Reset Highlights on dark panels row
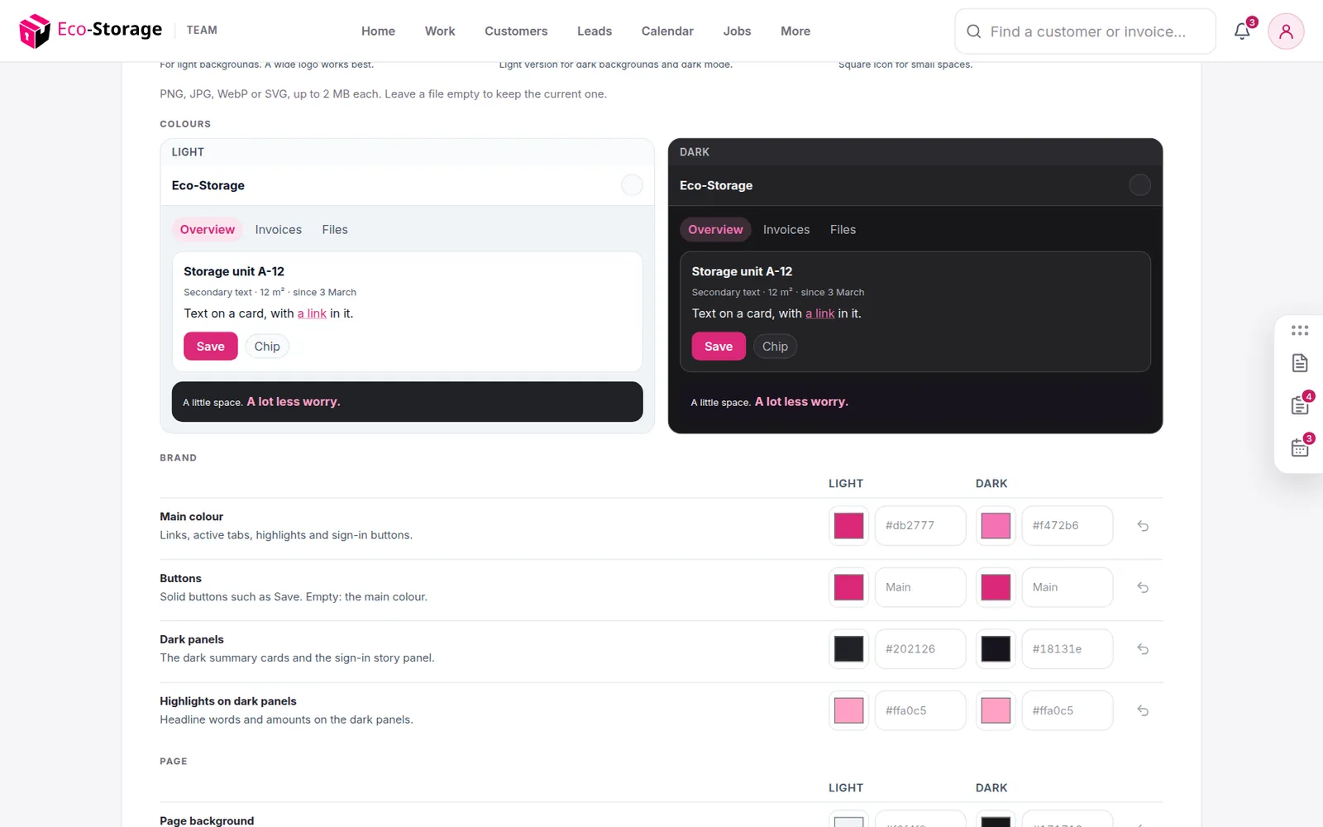The height and width of the screenshot is (827, 1323). [x=1143, y=710]
